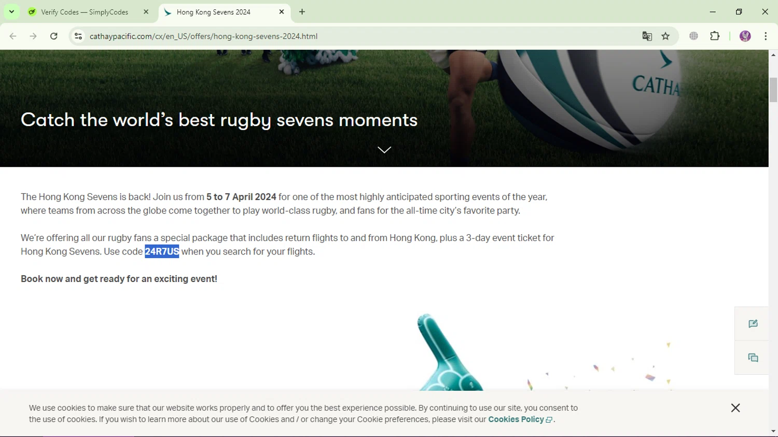Click the bold date 5 to 7 April 2024
Viewport: 778px width, 437px height.
point(241,197)
